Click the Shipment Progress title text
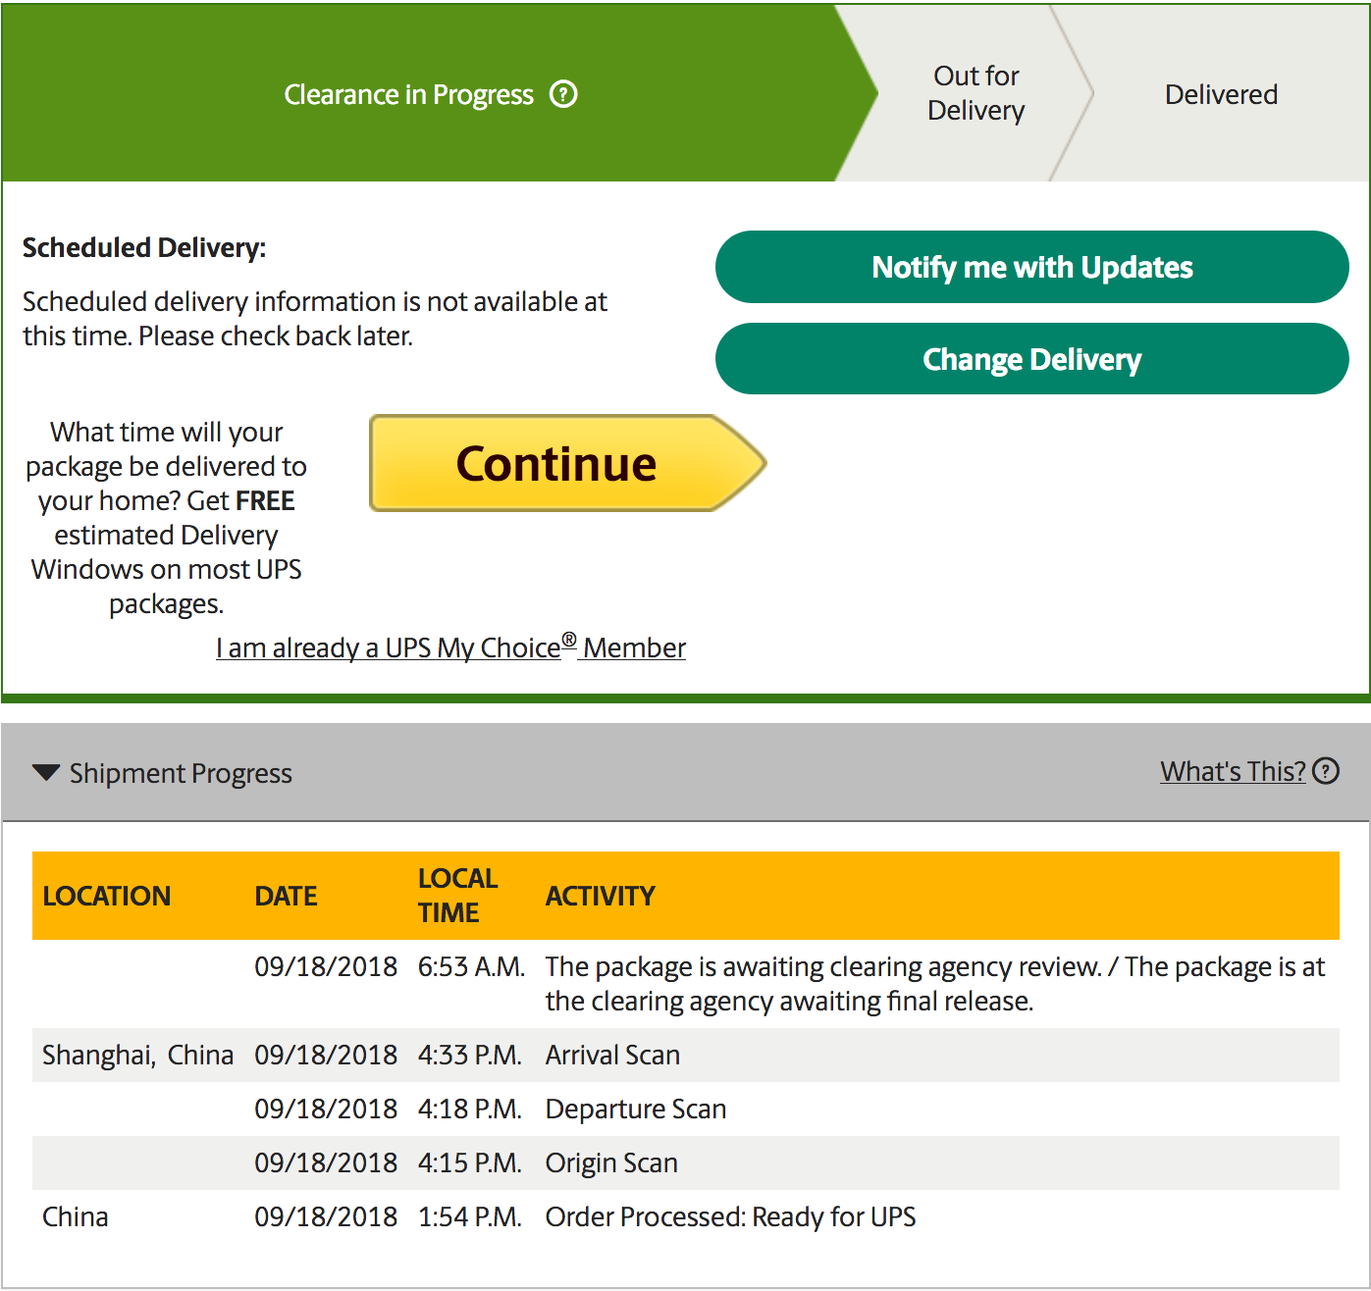This screenshot has height=1291, width=1371. 181,773
